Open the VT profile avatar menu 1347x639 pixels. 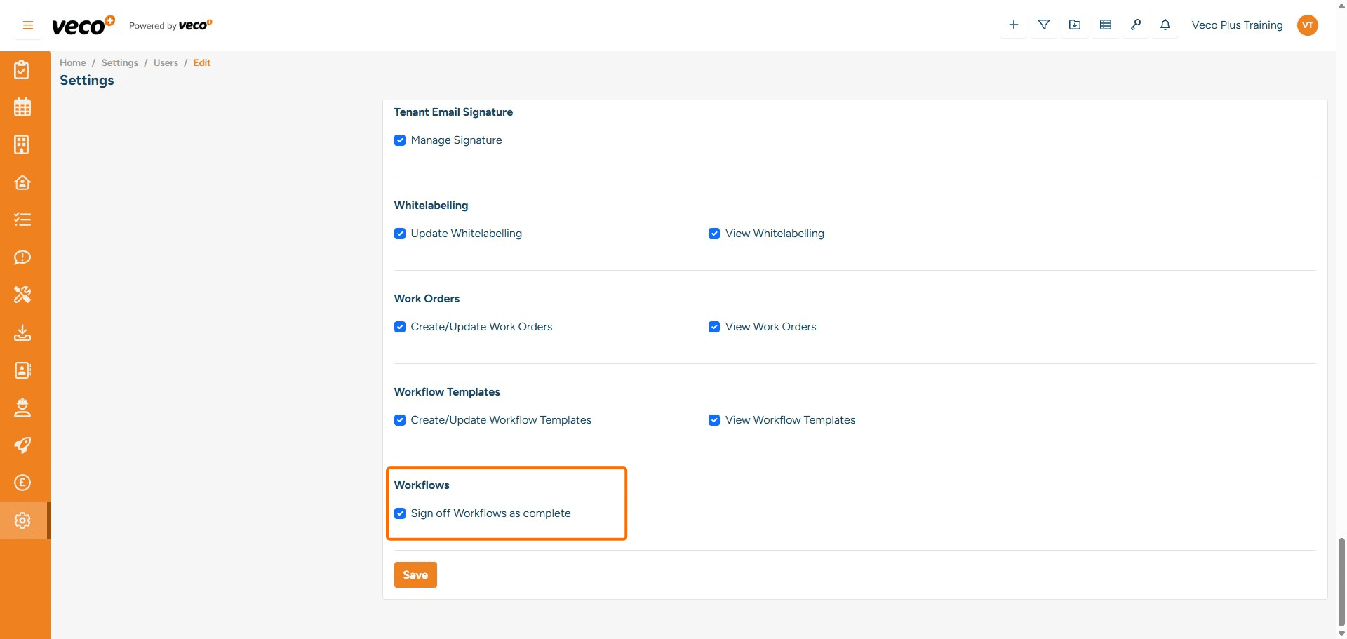click(x=1308, y=25)
